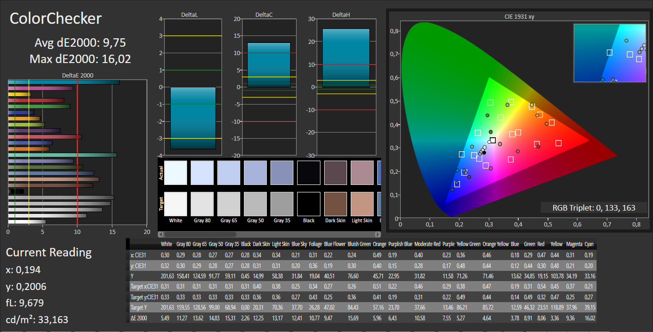This screenshot has height=332, width=653.
Task: Click the swatch scrollbar left arrow
Action: 161,234
